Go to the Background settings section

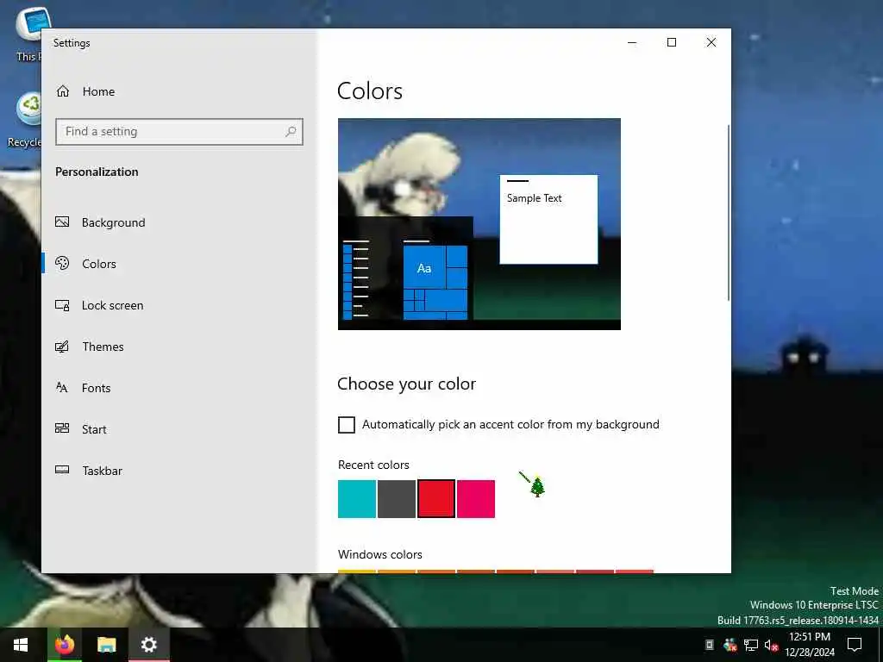click(113, 222)
